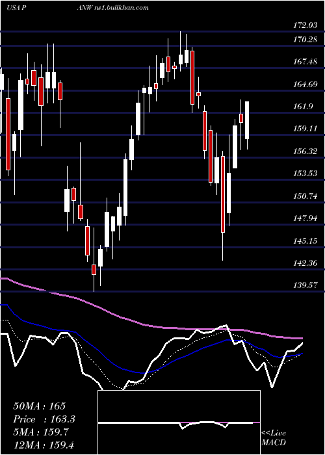The image size is (325, 455).
Task: Click the 164.69 price level label
Action: click(305, 84)
